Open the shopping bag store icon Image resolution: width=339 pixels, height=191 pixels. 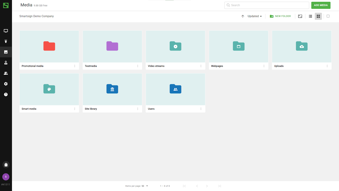(x=6, y=165)
